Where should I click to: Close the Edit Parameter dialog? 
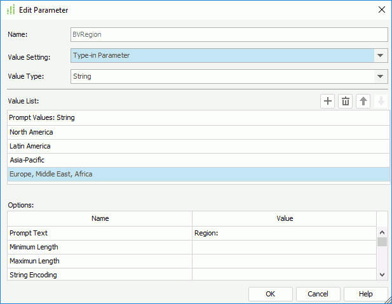coord(381,10)
